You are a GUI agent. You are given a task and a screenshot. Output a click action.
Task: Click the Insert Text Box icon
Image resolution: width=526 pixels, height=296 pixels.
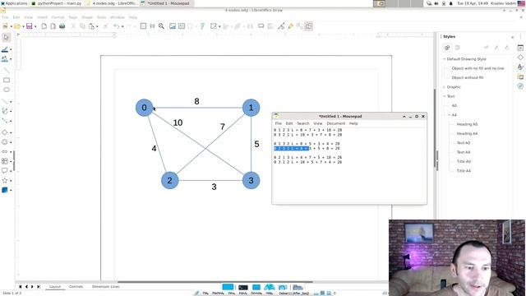click(182, 26)
